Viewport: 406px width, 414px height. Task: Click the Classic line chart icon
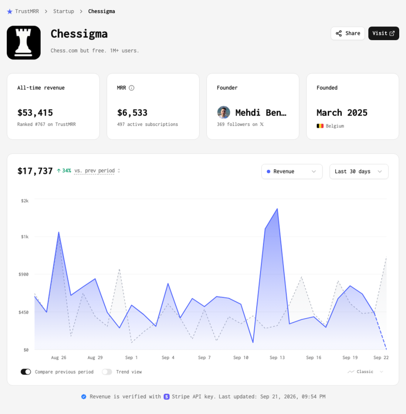point(351,372)
